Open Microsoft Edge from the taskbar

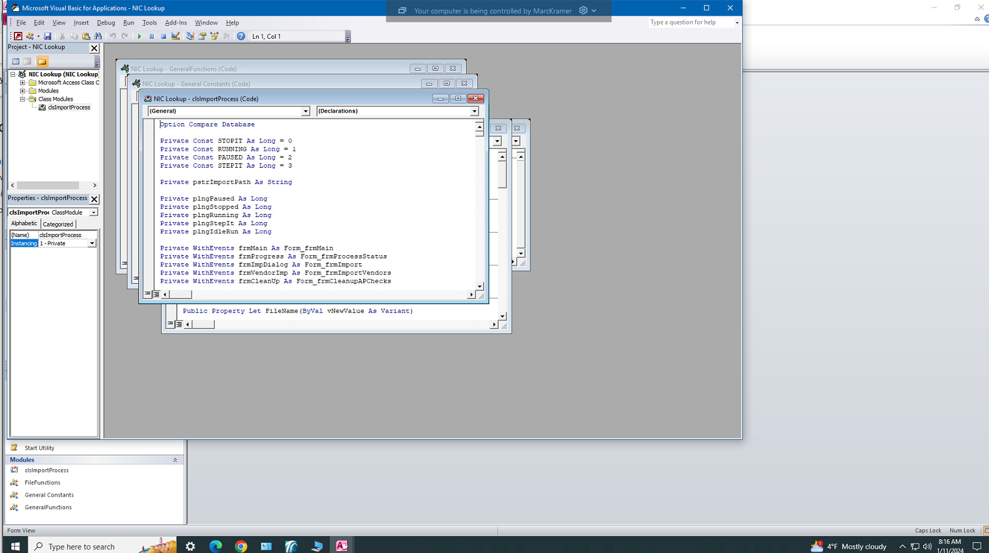(215, 546)
